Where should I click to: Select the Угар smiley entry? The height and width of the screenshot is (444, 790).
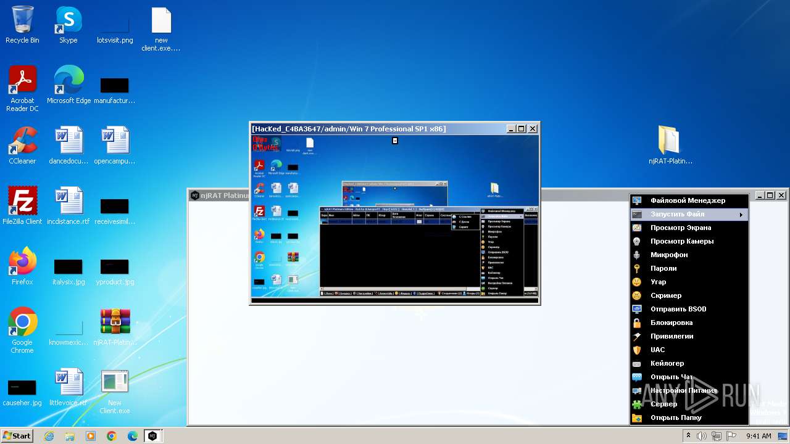(x=689, y=282)
